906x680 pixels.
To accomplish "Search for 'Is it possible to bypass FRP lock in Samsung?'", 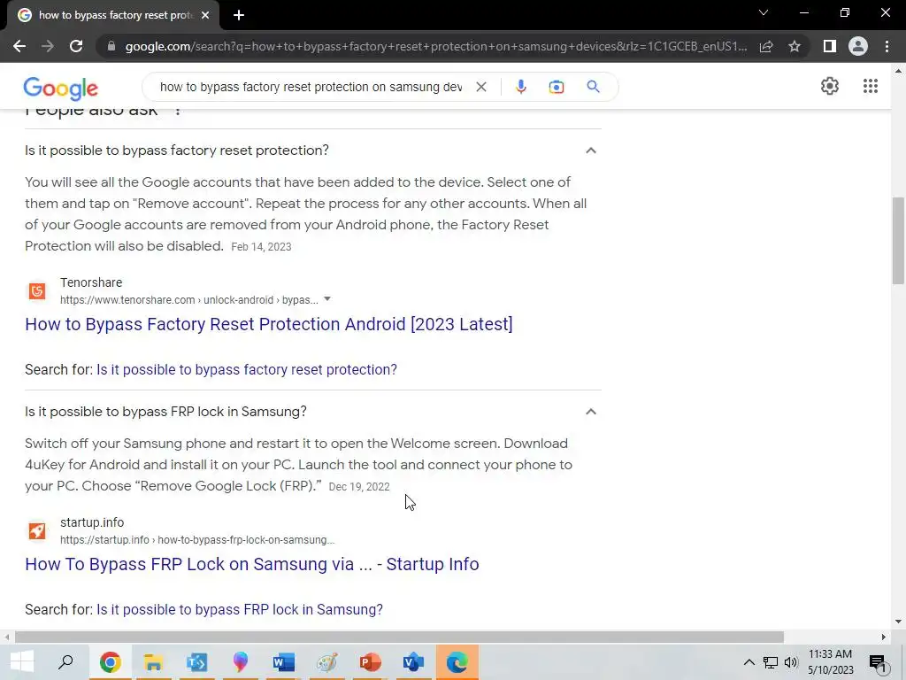I will 240,609.
